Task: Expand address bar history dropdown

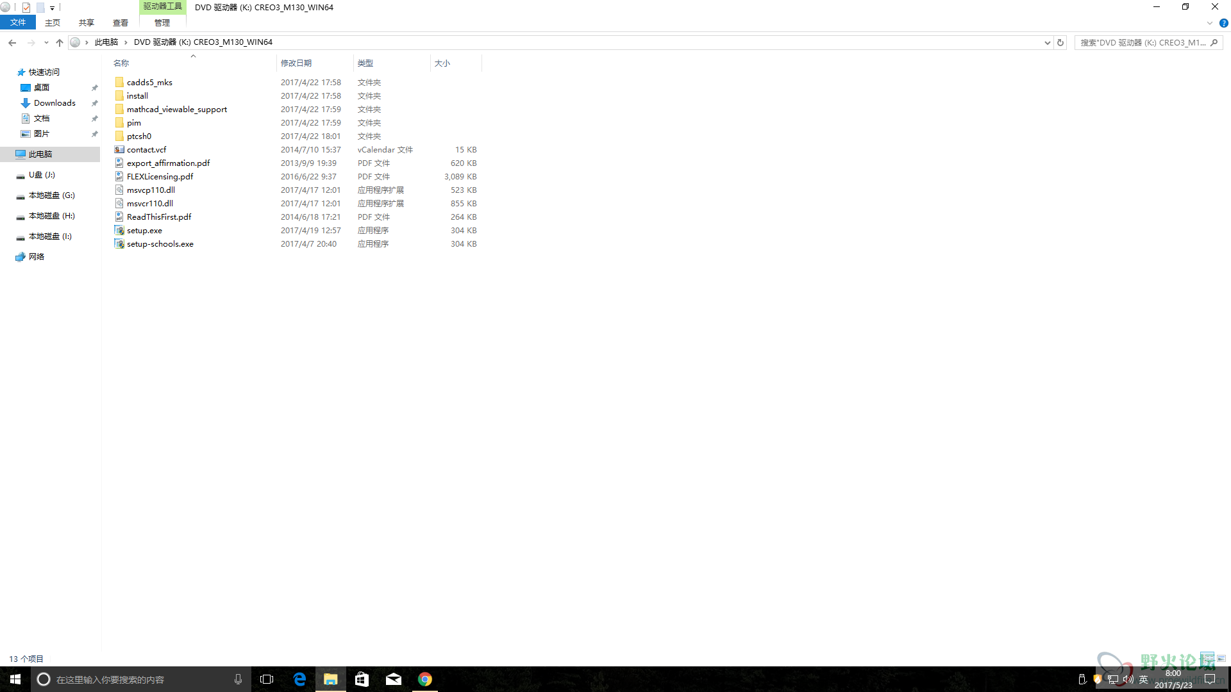Action: click(x=1048, y=42)
